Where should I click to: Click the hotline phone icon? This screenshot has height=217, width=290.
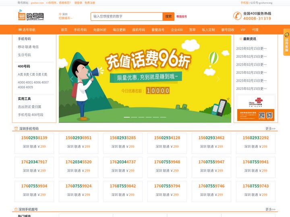[237, 16]
